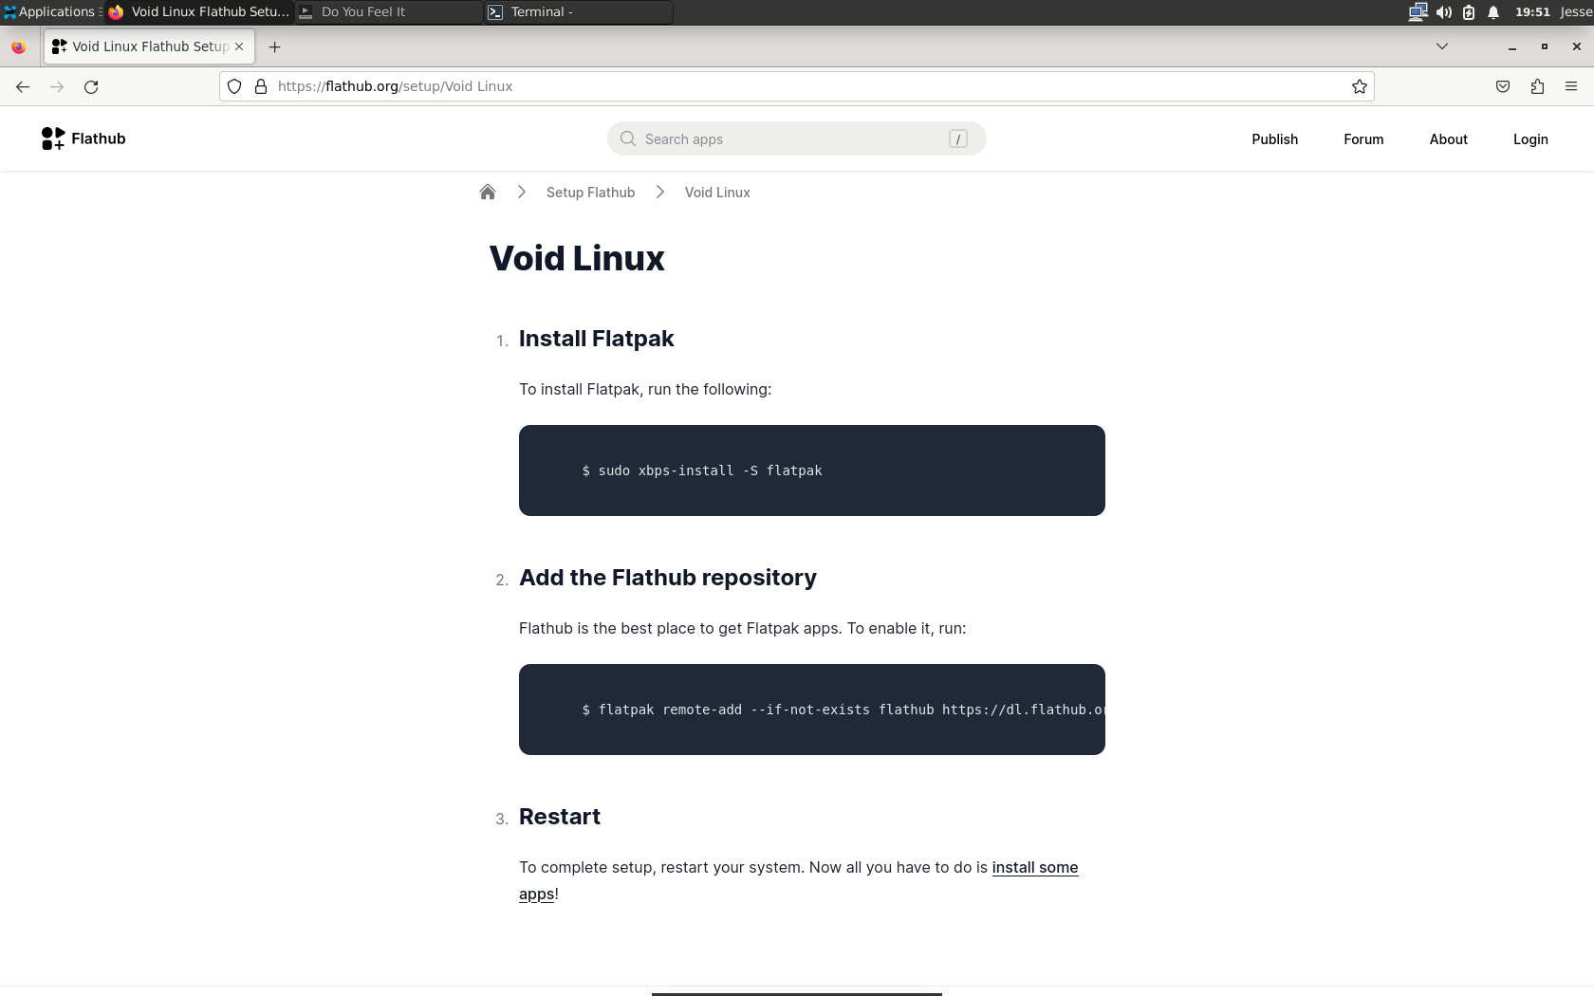The width and height of the screenshot is (1594, 996).
Task: Click the Firefox icon left of tabs
Action: (18, 46)
